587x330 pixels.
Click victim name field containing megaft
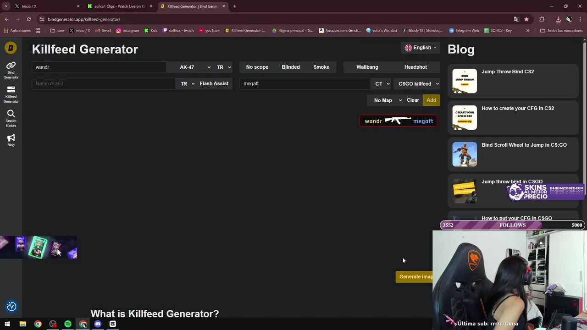click(x=305, y=84)
